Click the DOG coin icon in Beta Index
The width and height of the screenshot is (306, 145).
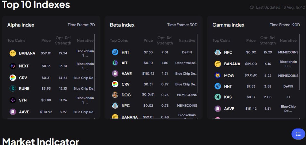point(115,95)
